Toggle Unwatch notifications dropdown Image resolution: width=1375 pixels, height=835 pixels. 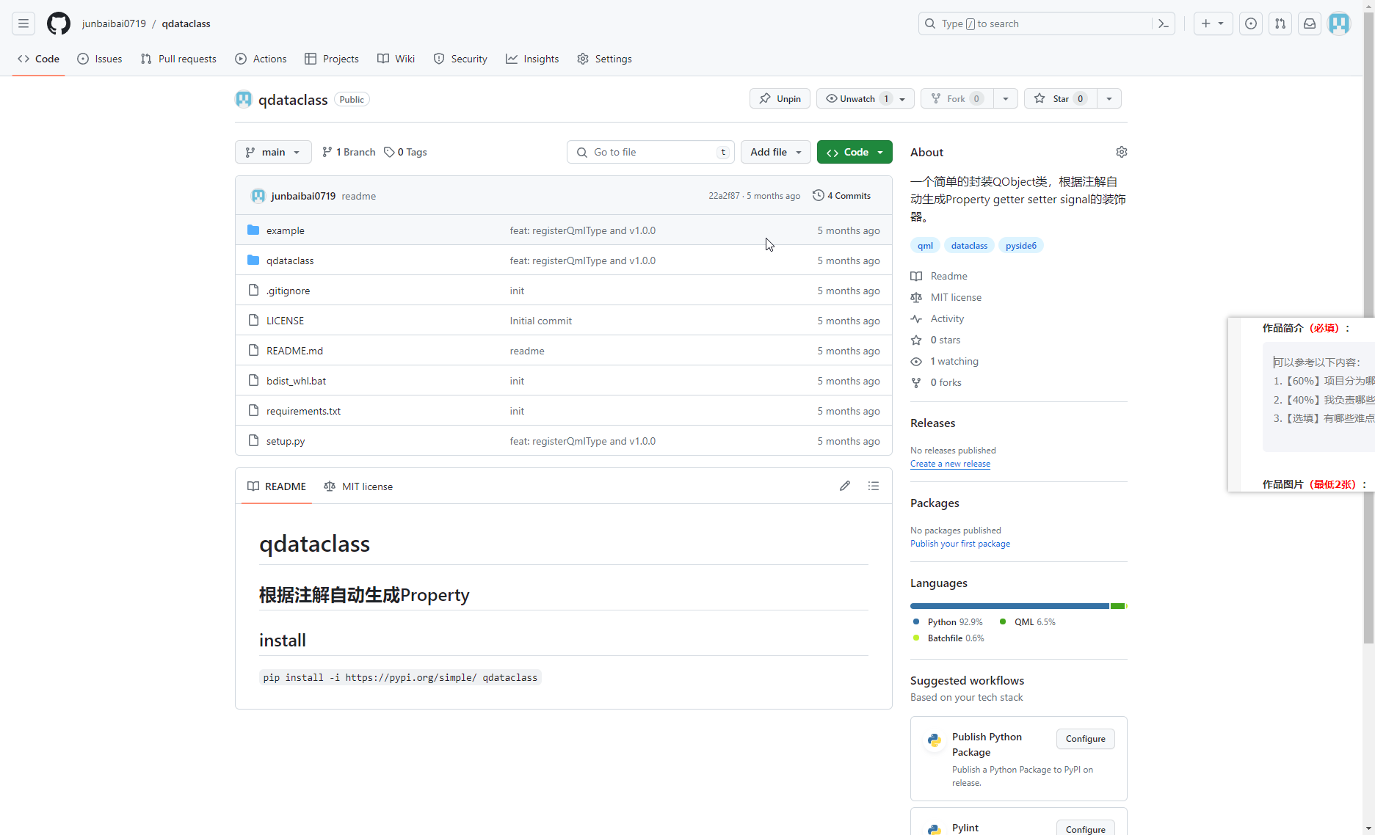(865, 98)
